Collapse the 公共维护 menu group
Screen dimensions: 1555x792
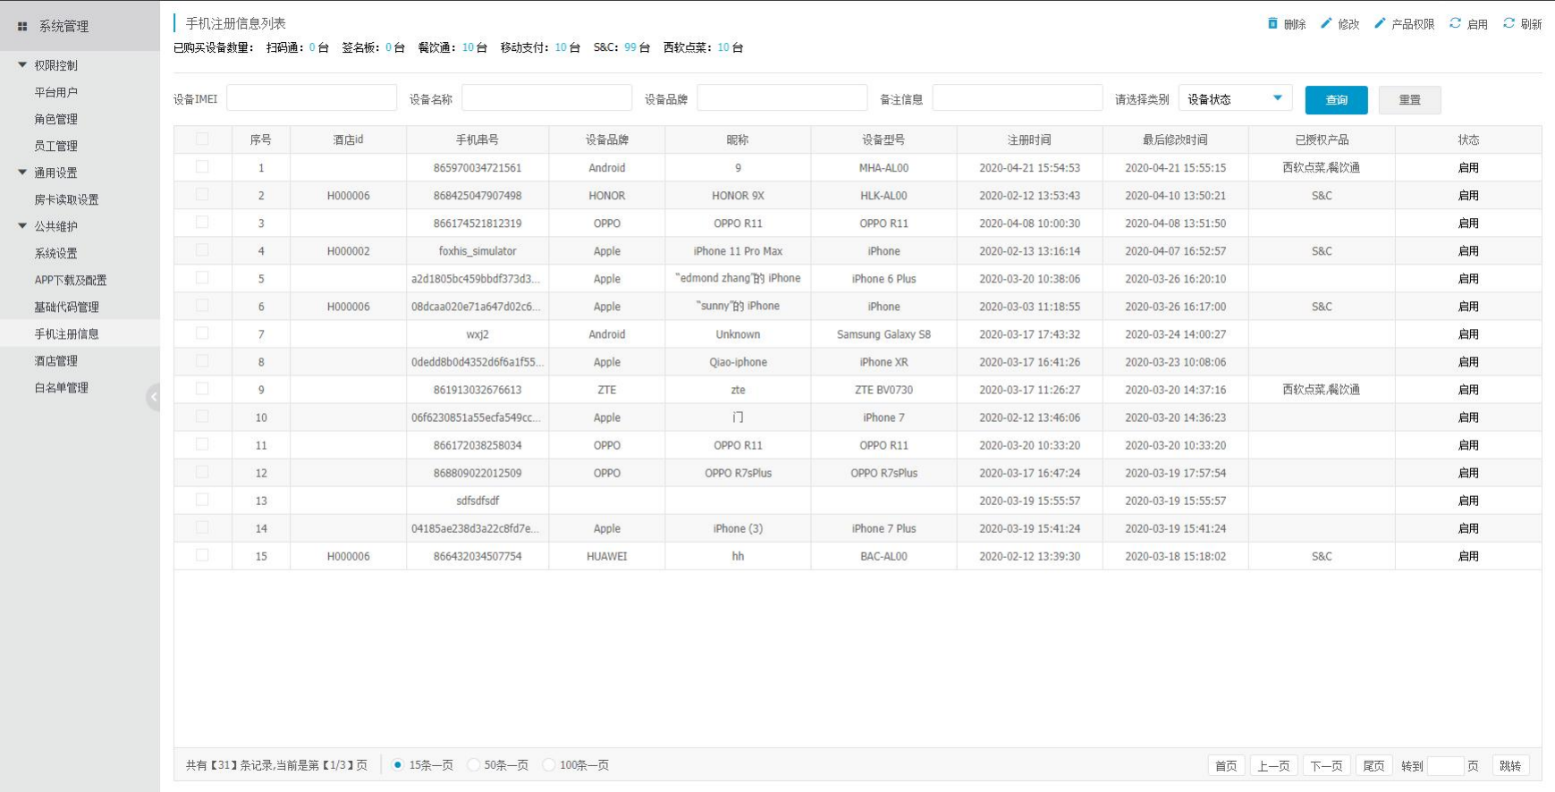22,226
